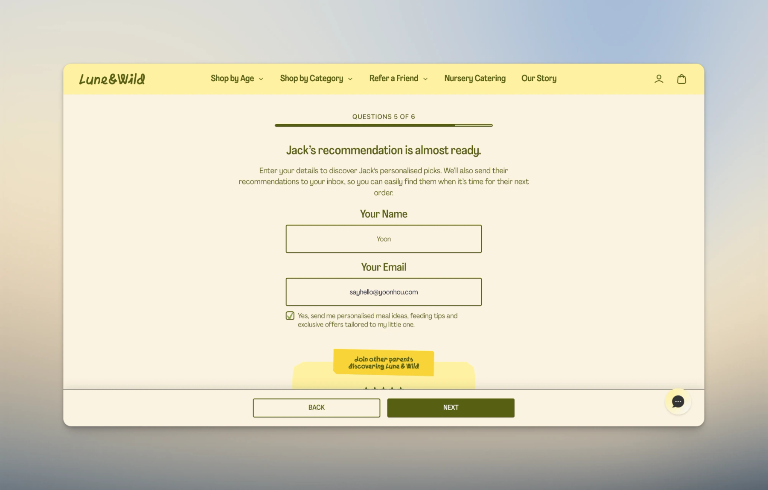Focus the Your Name input field

click(384, 239)
